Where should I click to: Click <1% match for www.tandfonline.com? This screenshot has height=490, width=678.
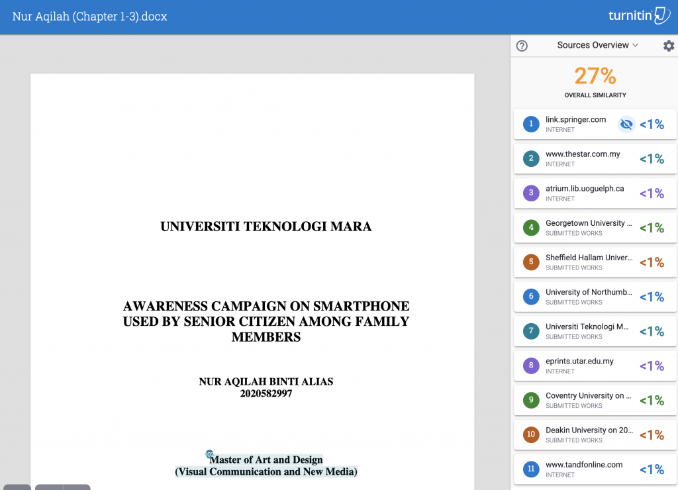point(652,469)
